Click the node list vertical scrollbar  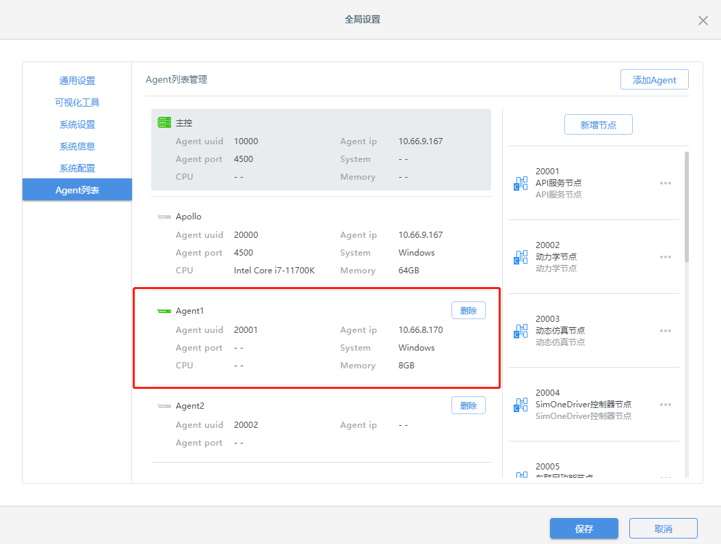pyautogui.click(x=686, y=205)
